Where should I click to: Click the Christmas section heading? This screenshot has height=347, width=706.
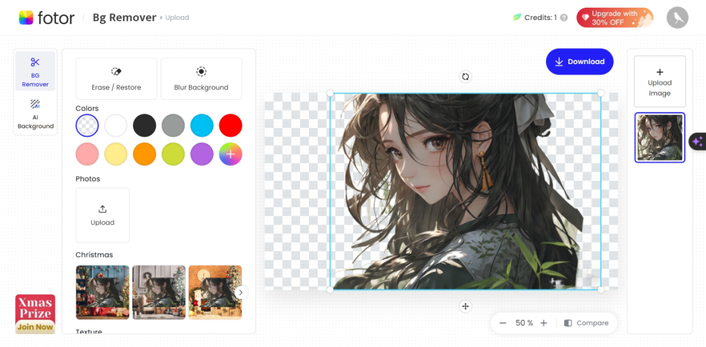94,255
